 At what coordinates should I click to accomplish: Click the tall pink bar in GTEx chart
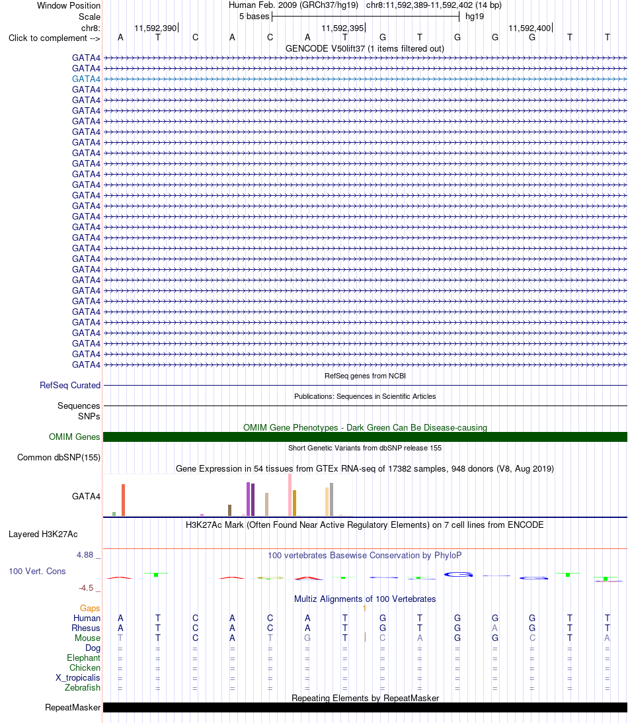(290, 495)
